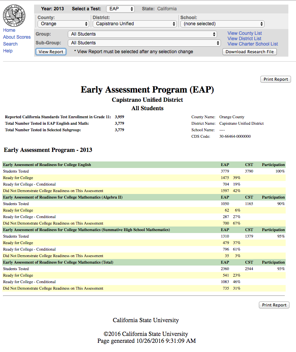Go to the Home link
Image resolution: width=296 pixels, height=352 pixels.
coord(9,30)
